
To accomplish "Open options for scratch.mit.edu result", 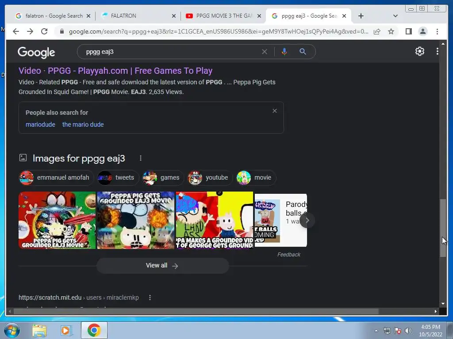I will (x=150, y=298).
